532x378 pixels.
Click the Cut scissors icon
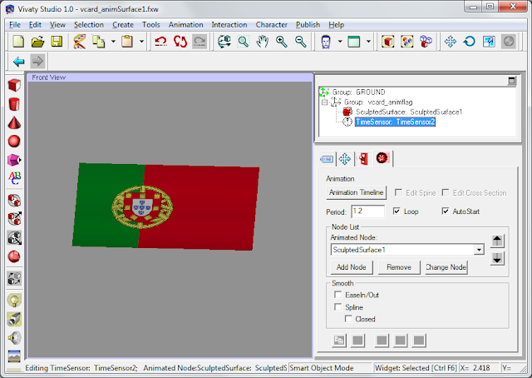80,42
